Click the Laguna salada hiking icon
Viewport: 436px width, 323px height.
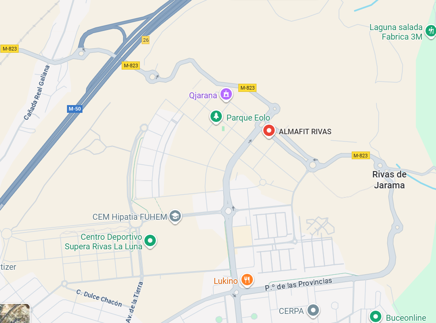coord(431,31)
